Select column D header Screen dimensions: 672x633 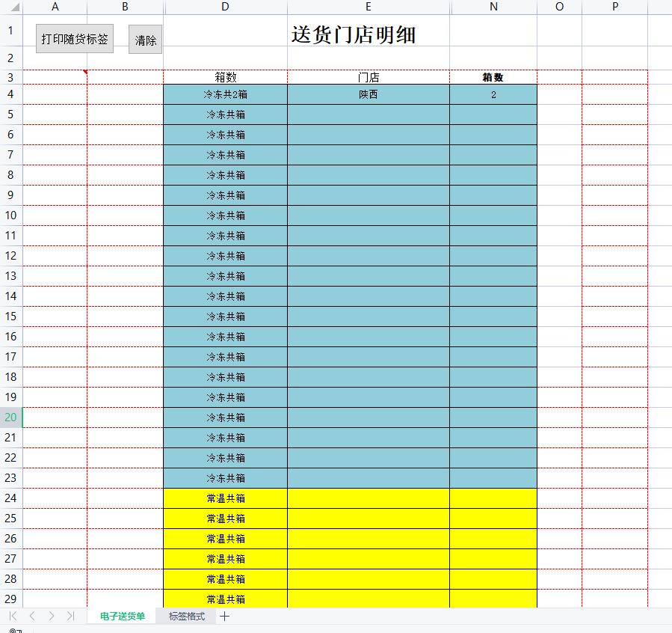[226, 7]
